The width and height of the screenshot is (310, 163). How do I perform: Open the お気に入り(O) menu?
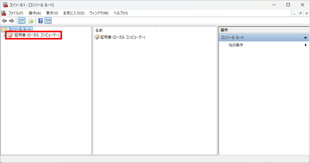(x=74, y=13)
